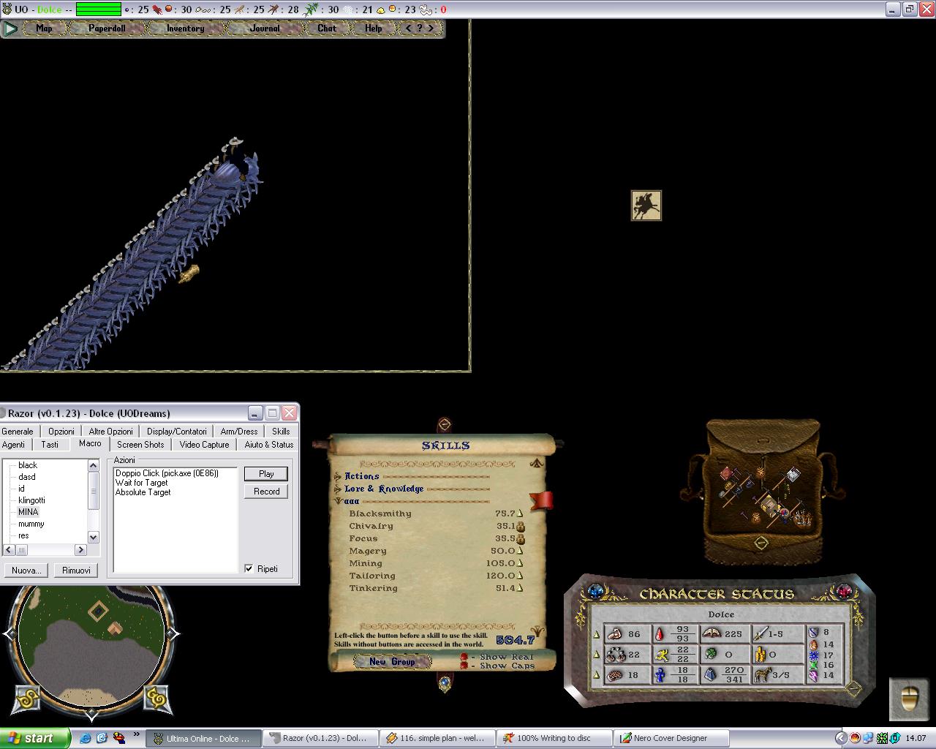The width and height of the screenshot is (936, 749).
Task: Click the yellow stamina runner icon
Action: coord(660,655)
